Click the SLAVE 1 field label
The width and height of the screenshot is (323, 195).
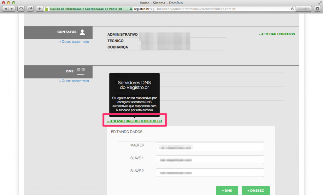point(137,158)
